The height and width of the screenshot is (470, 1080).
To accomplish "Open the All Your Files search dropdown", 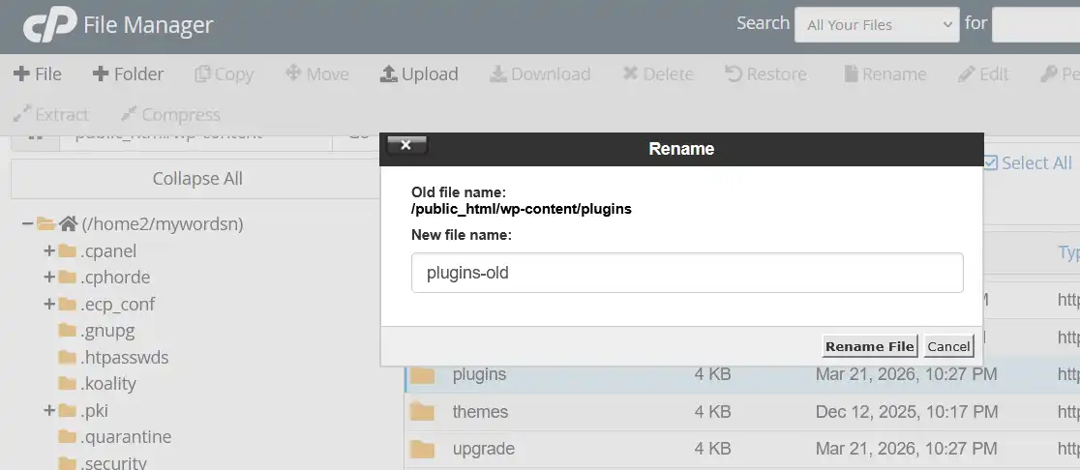I will point(877,25).
